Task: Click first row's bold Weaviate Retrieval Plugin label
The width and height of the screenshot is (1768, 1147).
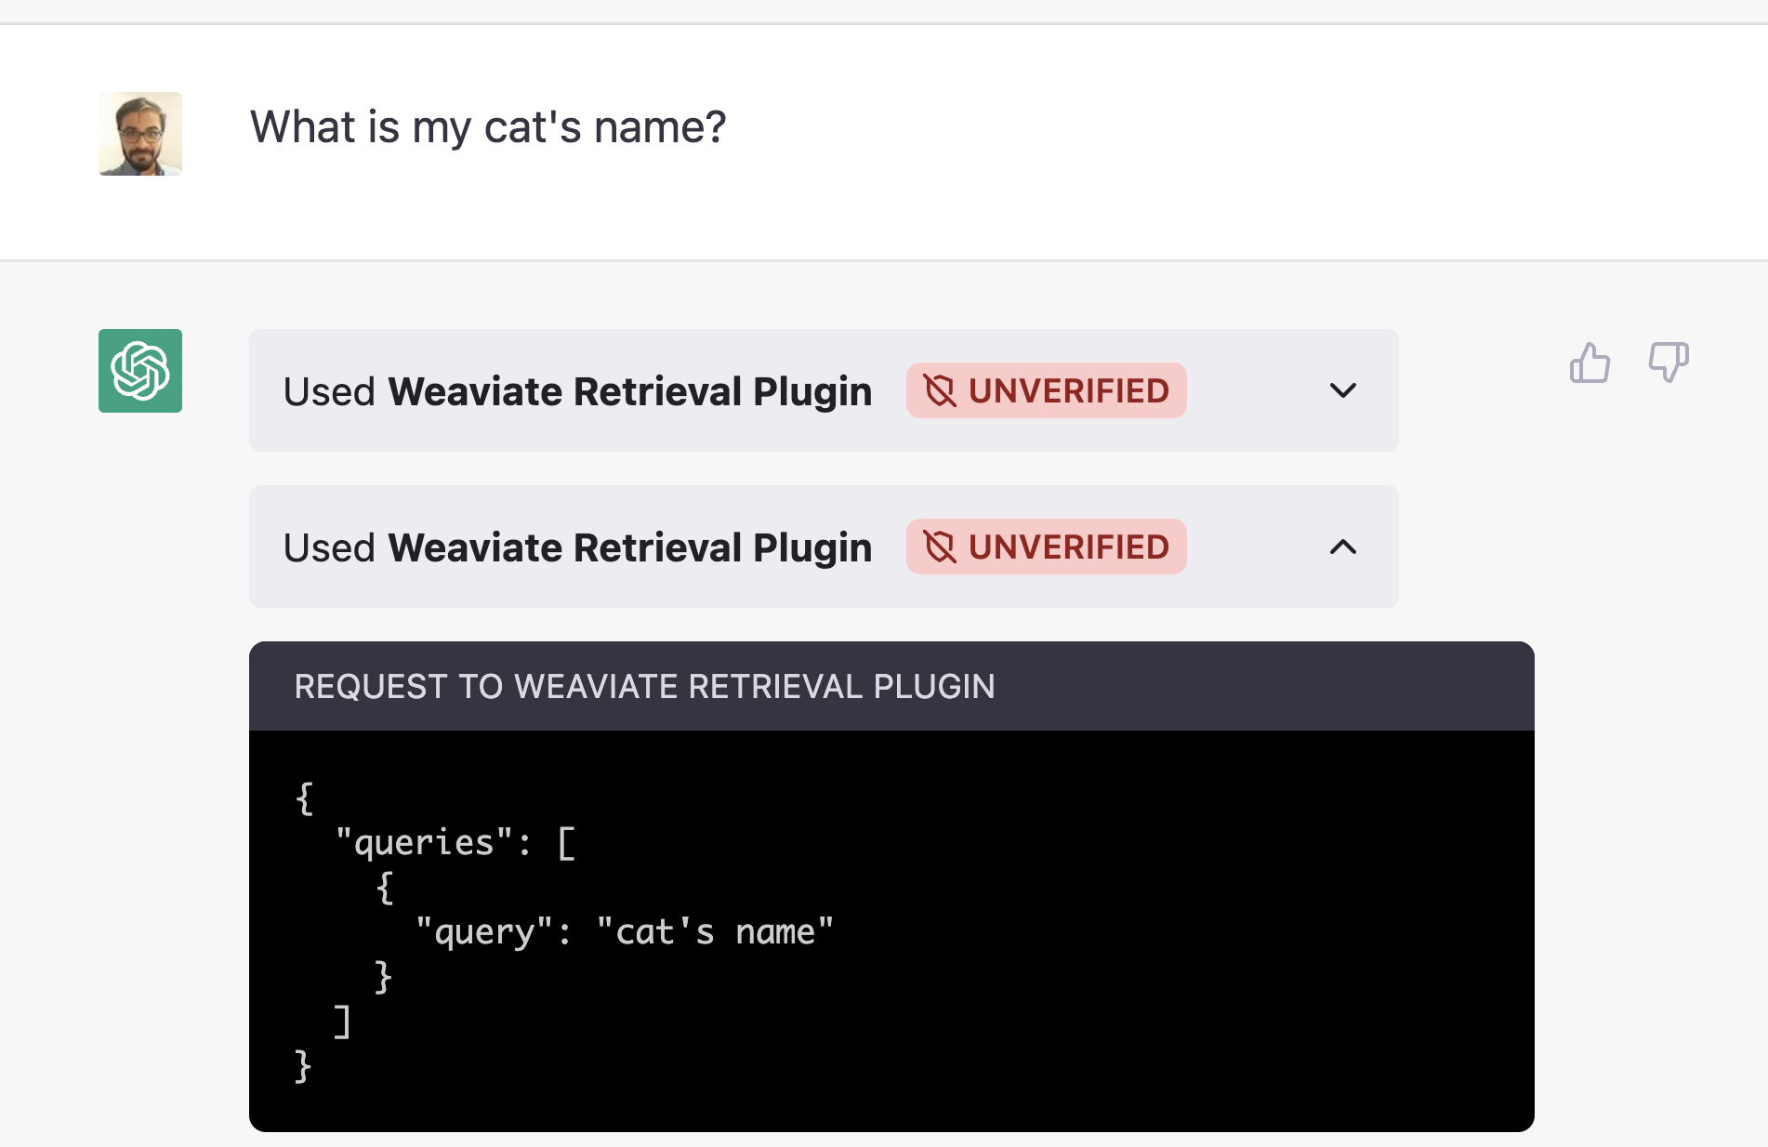Action: pyautogui.click(x=629, y=391)
